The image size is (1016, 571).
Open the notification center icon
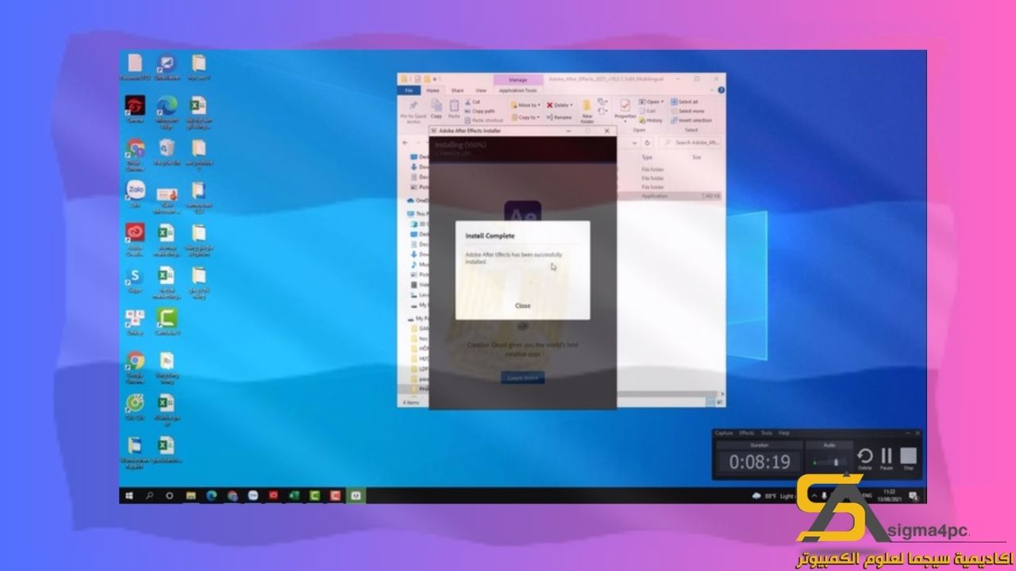point(915,496)
